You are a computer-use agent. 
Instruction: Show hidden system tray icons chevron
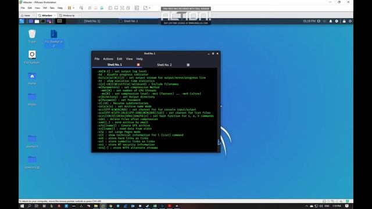coord(306,206)
